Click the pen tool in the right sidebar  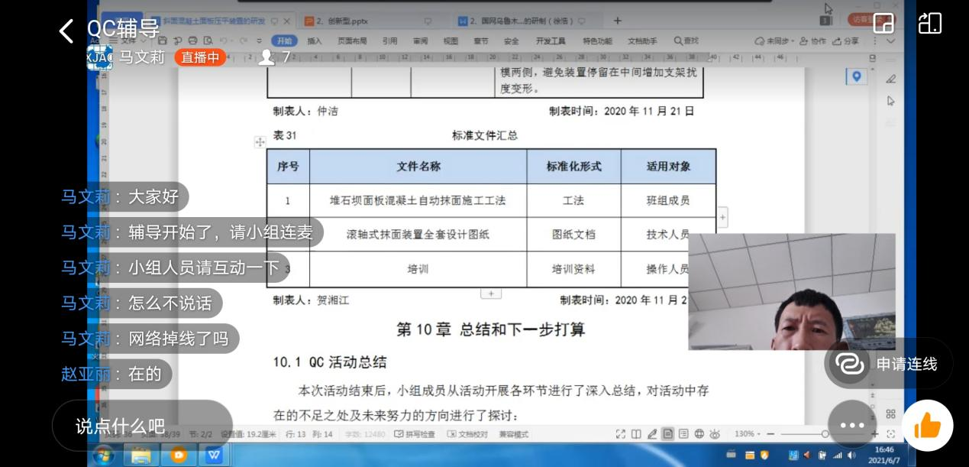(890, 79)
